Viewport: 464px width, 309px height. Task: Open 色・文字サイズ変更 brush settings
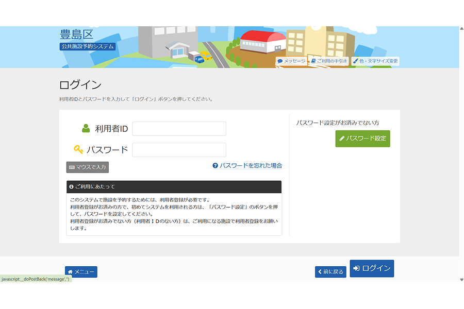pos(375,61)
